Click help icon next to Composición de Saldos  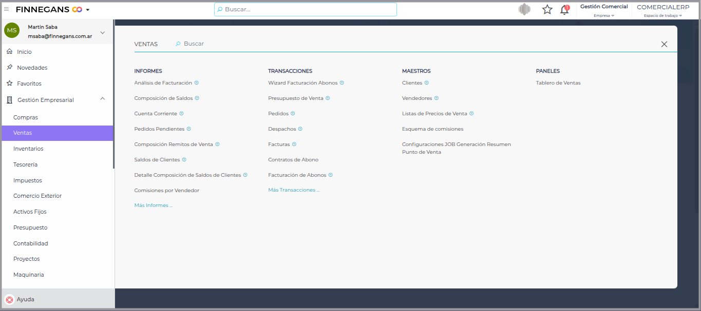click(x=197, y=98)
